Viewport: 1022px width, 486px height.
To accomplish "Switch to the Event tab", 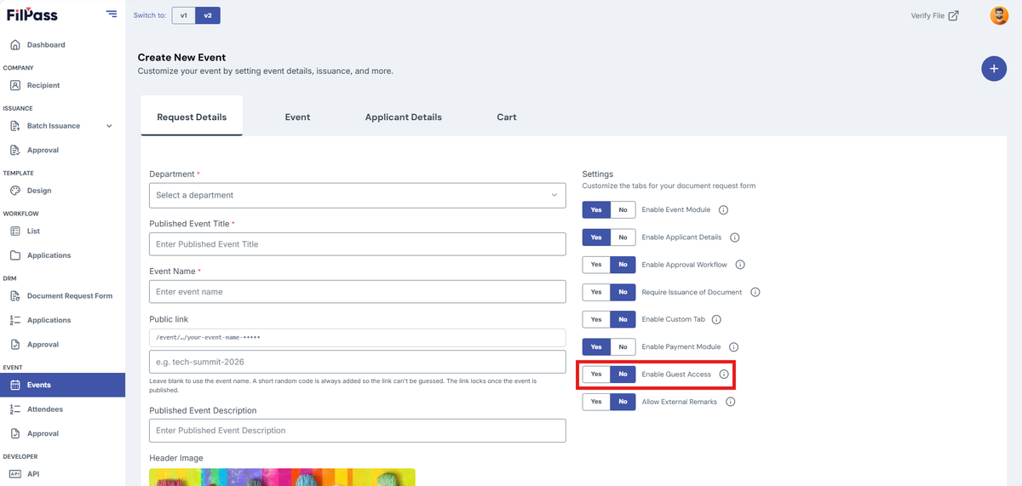I will [x=297, y=117].
